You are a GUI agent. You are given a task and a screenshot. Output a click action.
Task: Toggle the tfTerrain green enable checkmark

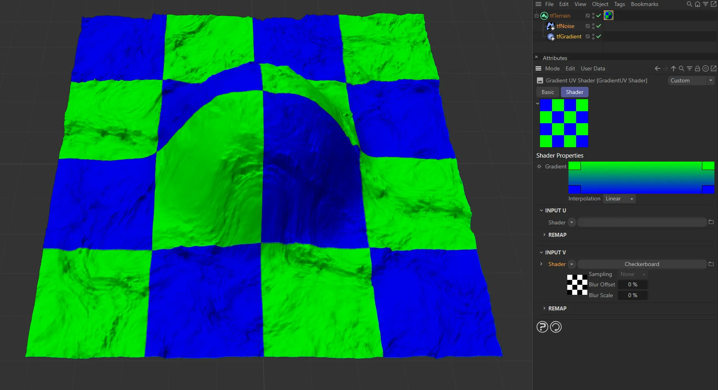(x=599, y=16)
